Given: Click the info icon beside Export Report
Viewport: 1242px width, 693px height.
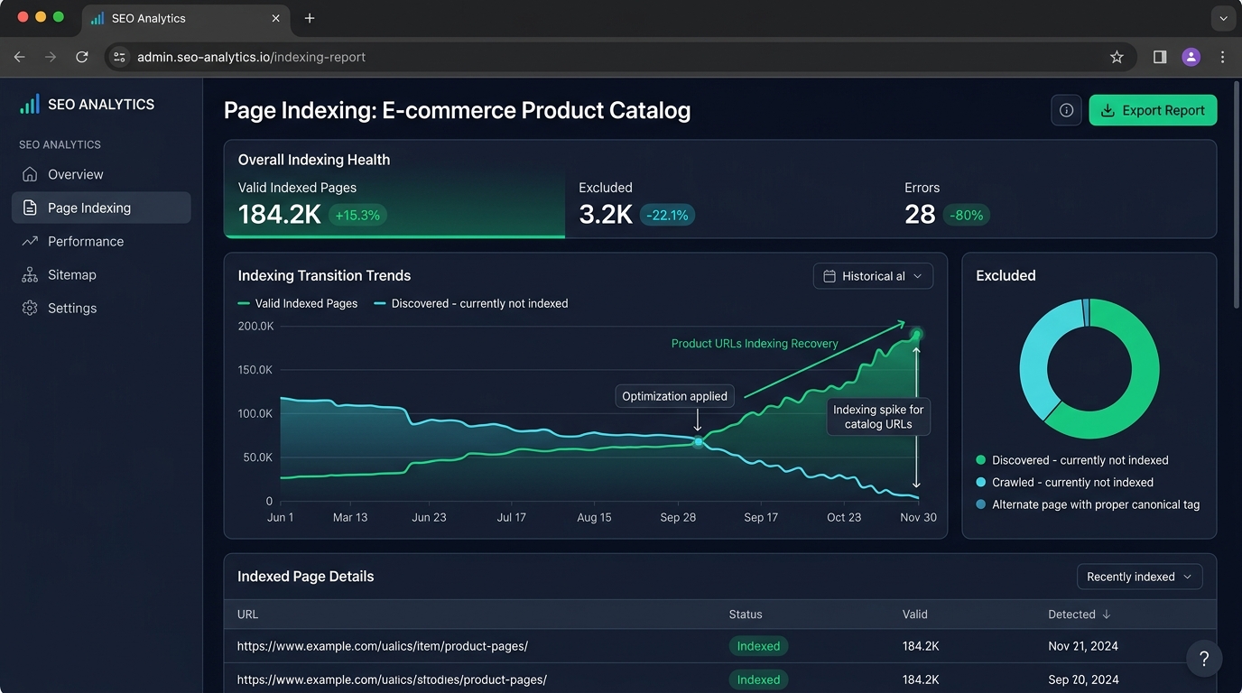Looking at the screenshot, I should 1066,110.
